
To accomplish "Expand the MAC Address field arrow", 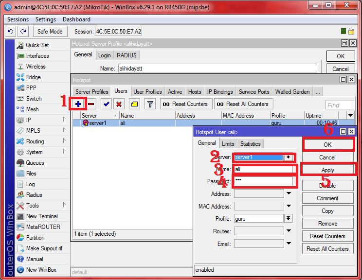I will pos(289,206).
